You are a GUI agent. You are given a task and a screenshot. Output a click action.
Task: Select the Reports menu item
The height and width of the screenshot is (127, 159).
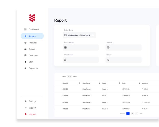[32, 36]
